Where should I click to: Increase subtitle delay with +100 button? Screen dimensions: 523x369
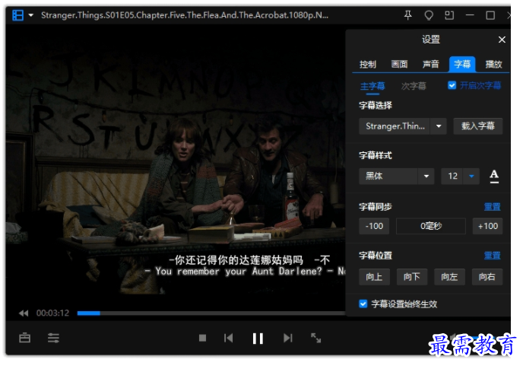[x=487, y=227]
